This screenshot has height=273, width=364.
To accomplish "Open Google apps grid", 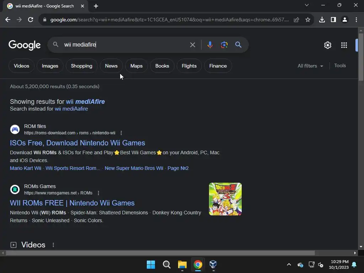I will (344, 45).
